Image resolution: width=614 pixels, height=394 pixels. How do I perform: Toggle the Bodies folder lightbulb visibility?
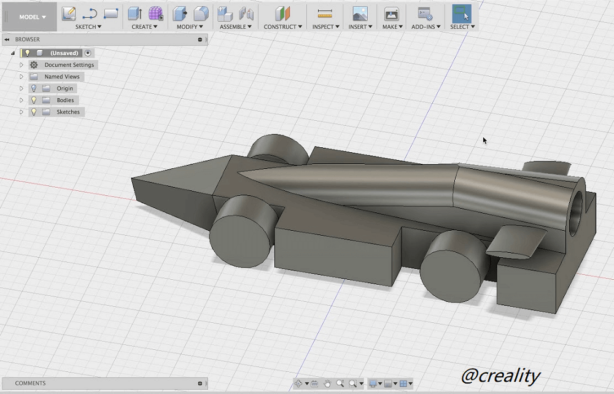point(34,100)
